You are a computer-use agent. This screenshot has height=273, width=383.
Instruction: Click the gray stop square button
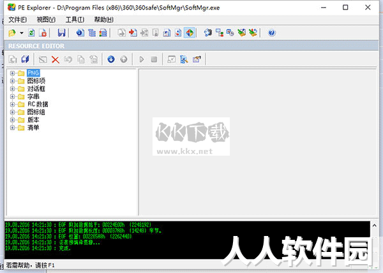(x=154, y=59)
